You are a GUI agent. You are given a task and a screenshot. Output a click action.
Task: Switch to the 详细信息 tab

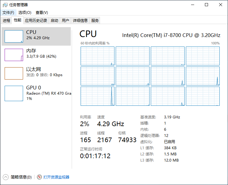coord(80,21)
